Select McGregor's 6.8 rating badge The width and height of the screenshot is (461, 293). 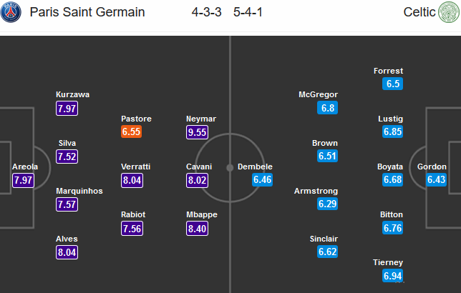[328, 108]
